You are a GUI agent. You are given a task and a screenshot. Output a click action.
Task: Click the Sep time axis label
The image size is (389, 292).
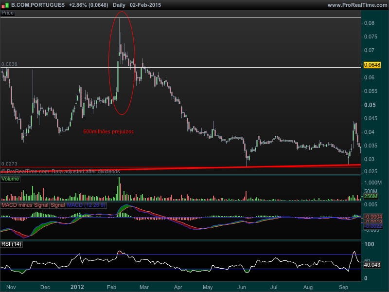(x=344, y=287)
